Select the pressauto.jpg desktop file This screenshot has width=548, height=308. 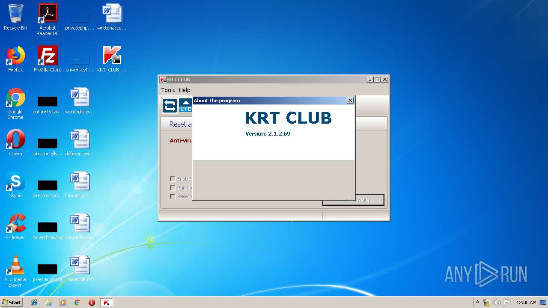tap(48, 273)
